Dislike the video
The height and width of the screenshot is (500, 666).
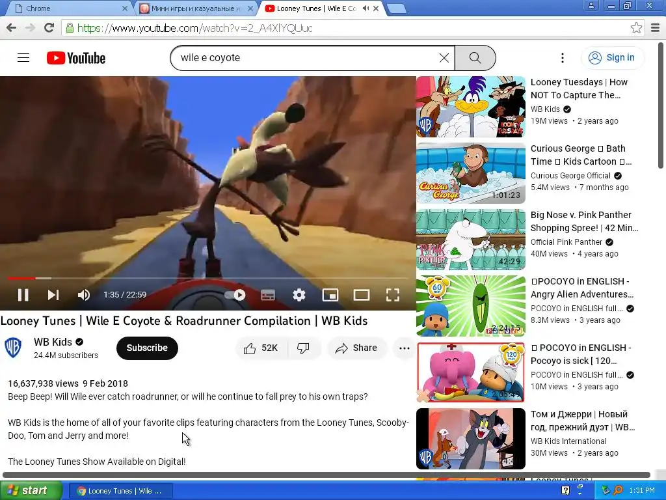303,348
